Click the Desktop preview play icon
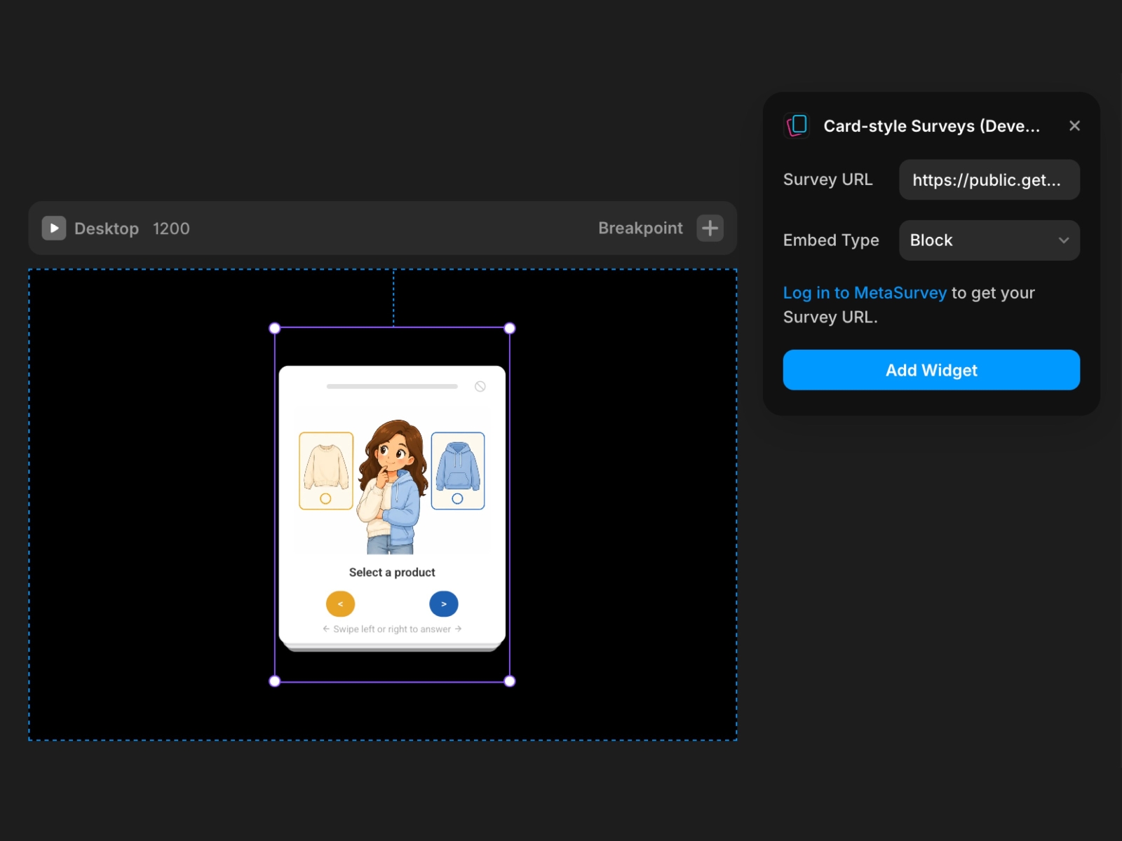 point(54,228)
